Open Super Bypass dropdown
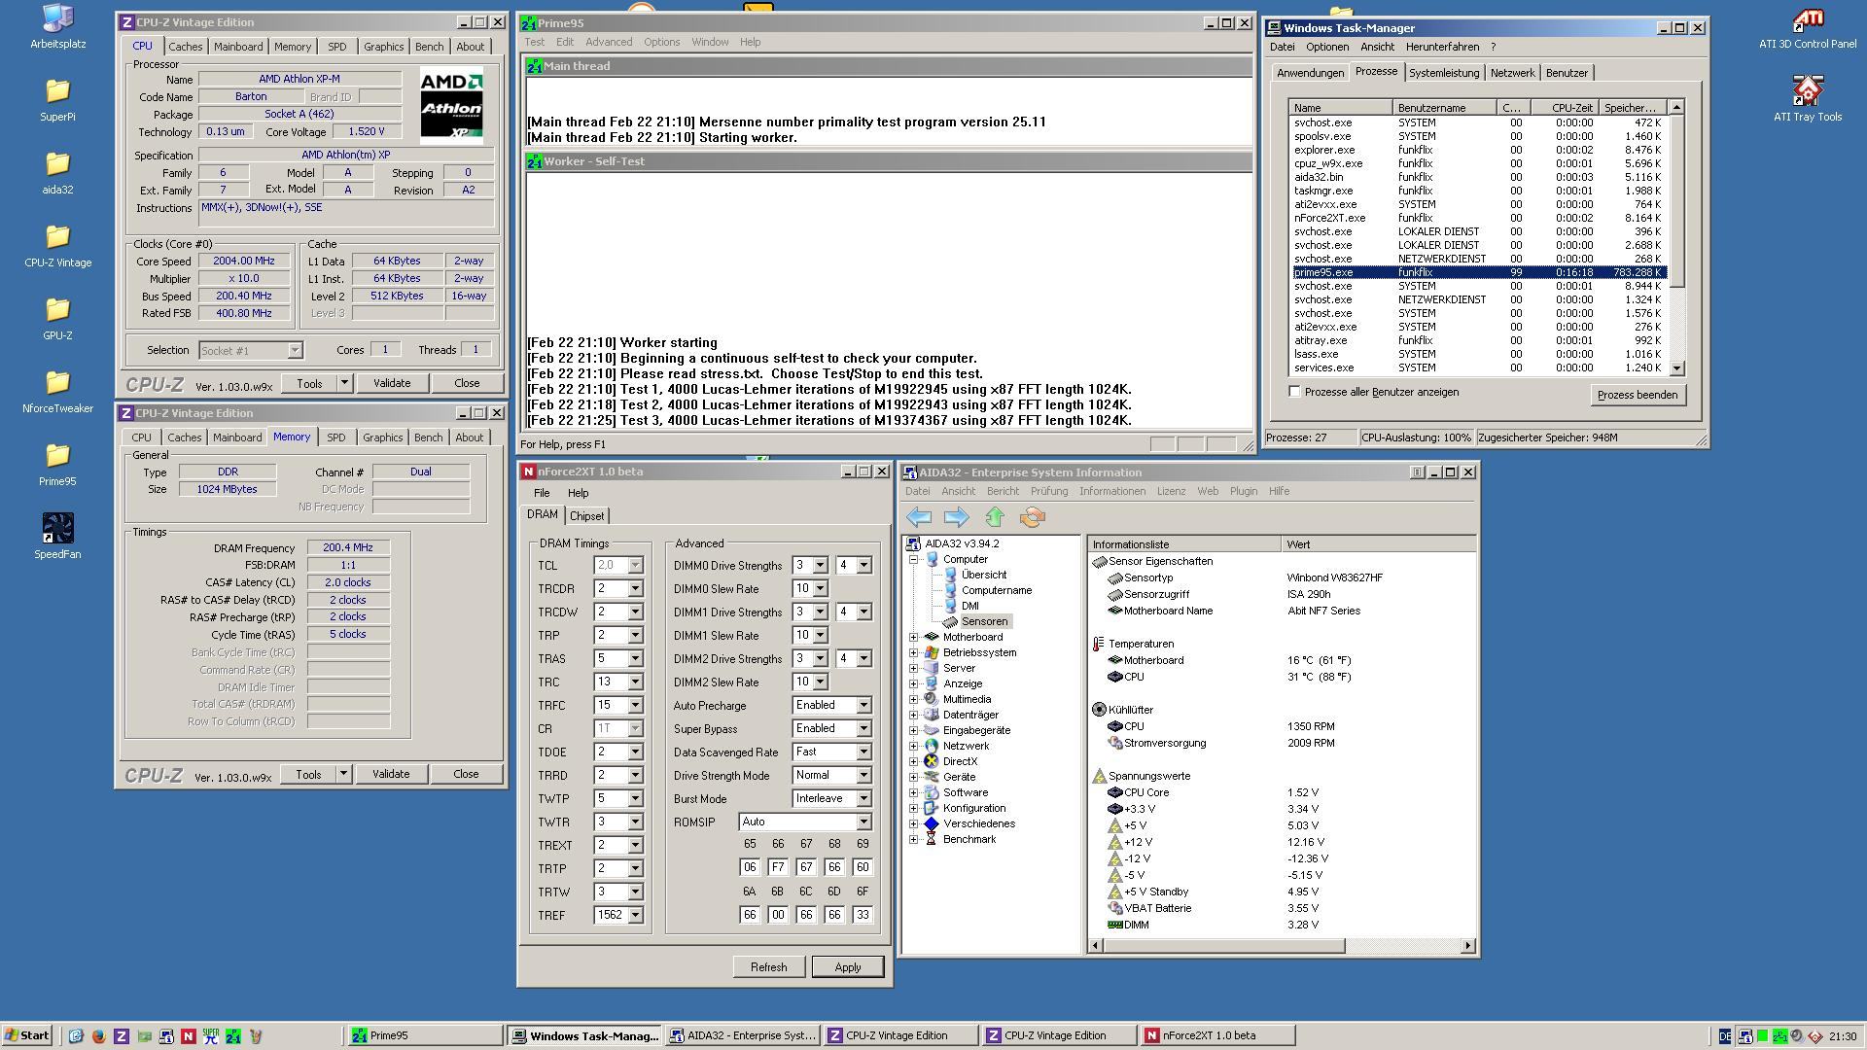Image resolution: width=1867 pixels, height=1050 pixels. pyautogui.click(x=863, y=728)
